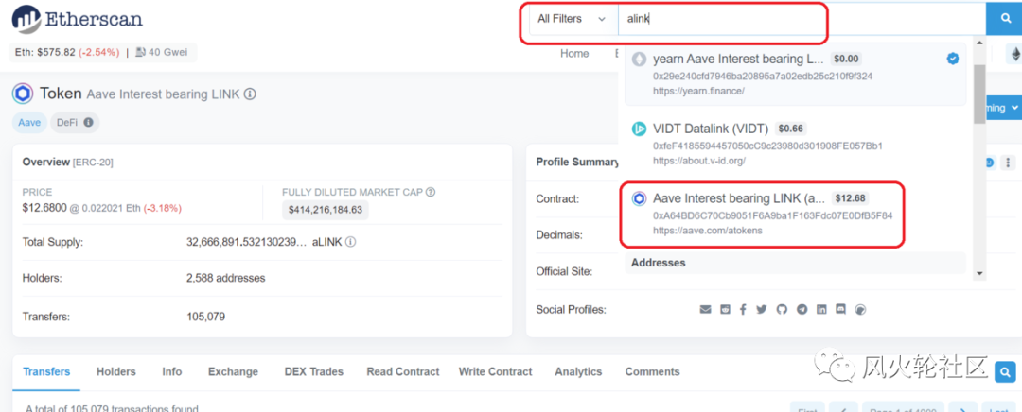Click the blue search button beside the search box

click(x=1004, y=19)
